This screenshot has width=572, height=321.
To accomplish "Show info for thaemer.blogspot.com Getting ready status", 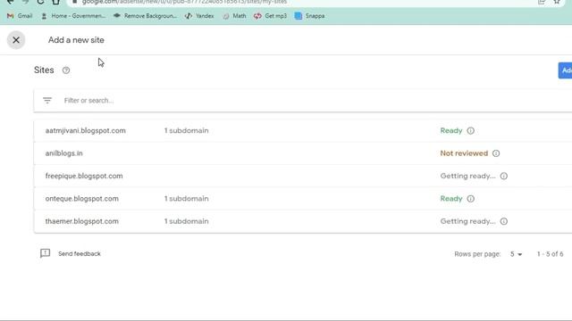I will point(504,221).
